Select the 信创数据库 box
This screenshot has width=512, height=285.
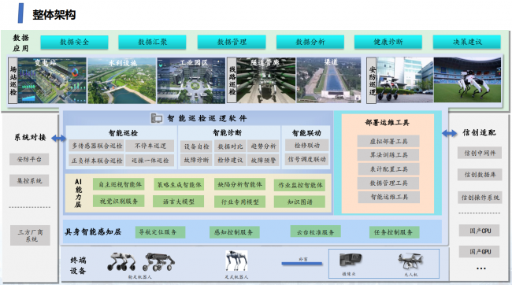(480, 175)
